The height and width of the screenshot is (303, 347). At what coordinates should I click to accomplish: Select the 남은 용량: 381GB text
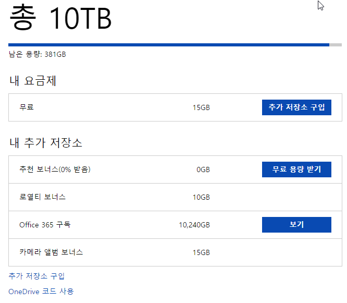point(38,54)
